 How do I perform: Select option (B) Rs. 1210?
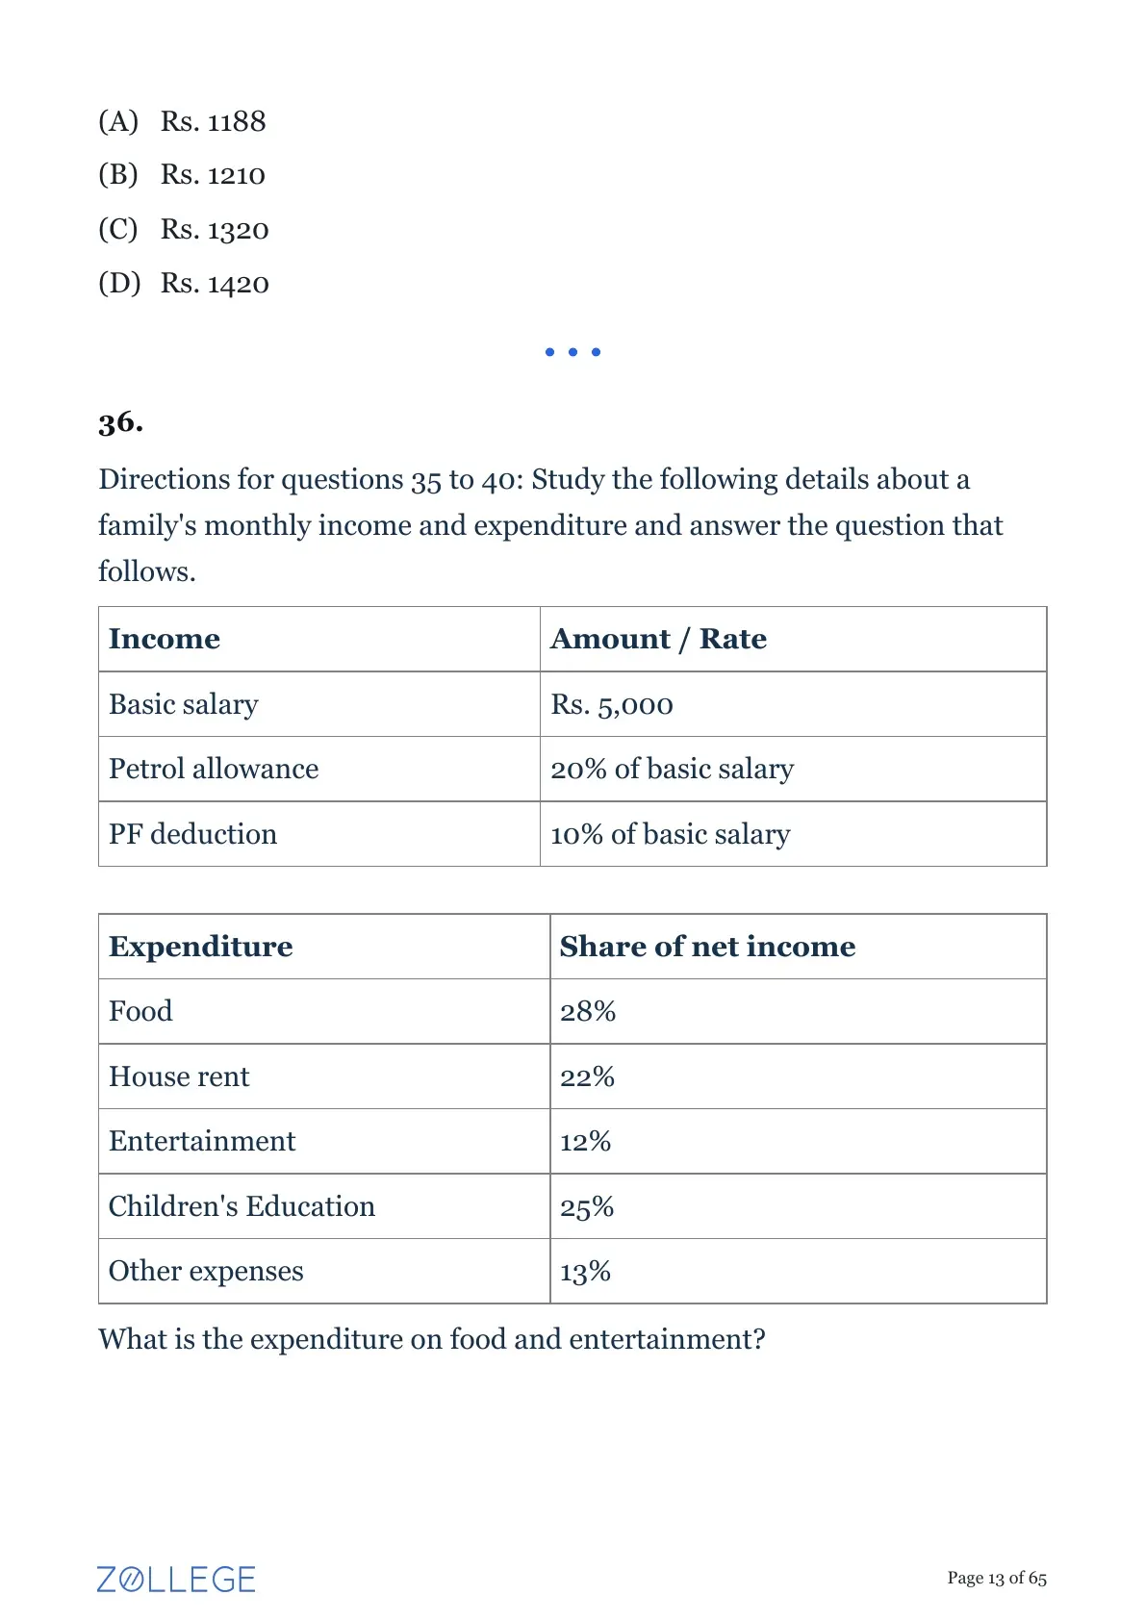182,175
